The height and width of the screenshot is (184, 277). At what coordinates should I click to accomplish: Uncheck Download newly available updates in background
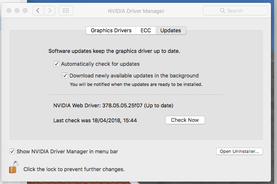coord(65,75)
